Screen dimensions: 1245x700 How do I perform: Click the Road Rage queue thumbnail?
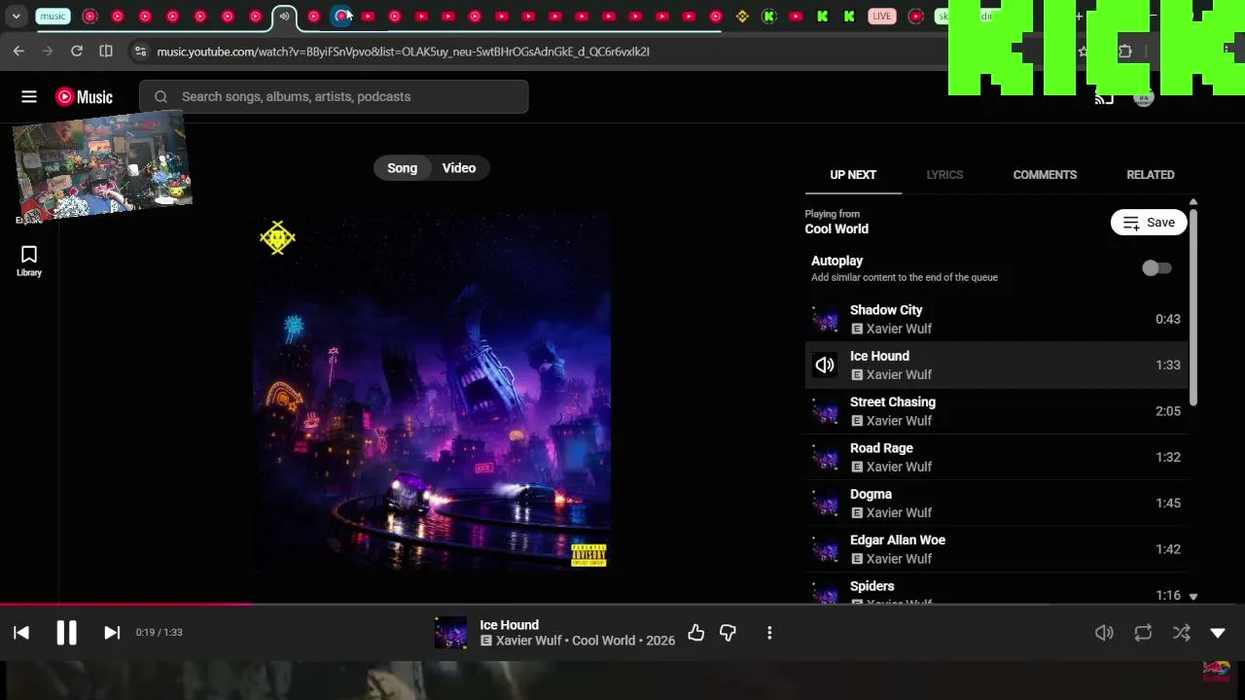point(825,457)
